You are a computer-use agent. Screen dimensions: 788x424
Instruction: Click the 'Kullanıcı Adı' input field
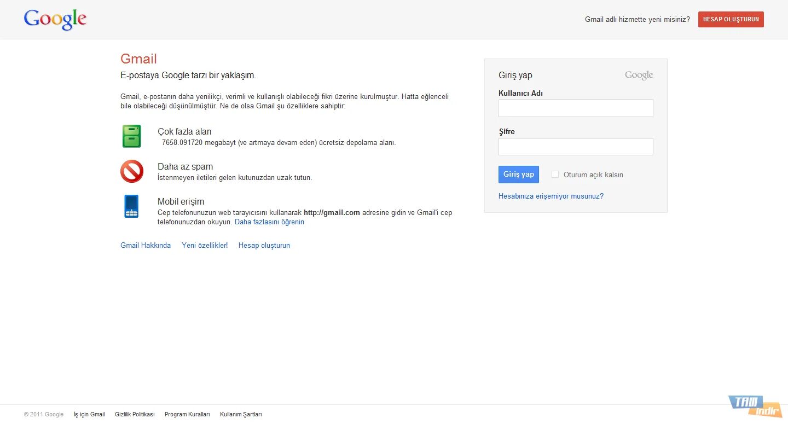coord(576,108)
